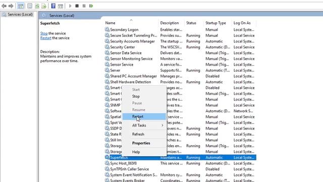The image size is (323, 182).
Task: Select Services (Local) in the console tree
Action: [20, 15]
